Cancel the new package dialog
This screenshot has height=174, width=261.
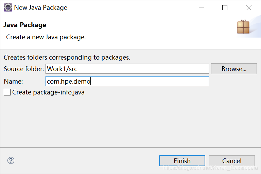click(232, 161)
